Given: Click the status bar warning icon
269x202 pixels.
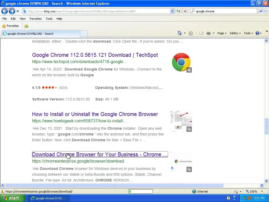Looking at the screenshot, I should 3,191.
